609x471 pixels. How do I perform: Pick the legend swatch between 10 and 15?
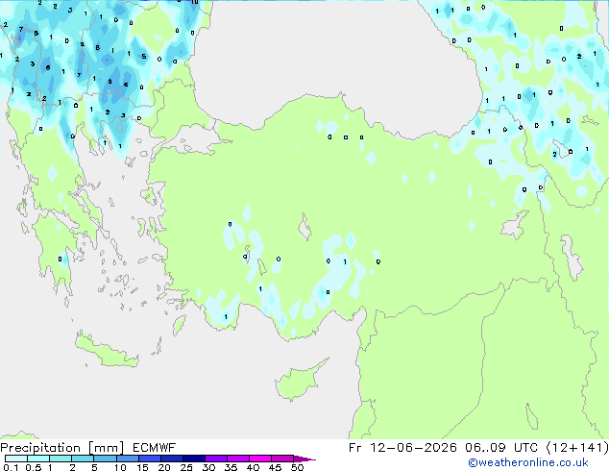point(127,459)
